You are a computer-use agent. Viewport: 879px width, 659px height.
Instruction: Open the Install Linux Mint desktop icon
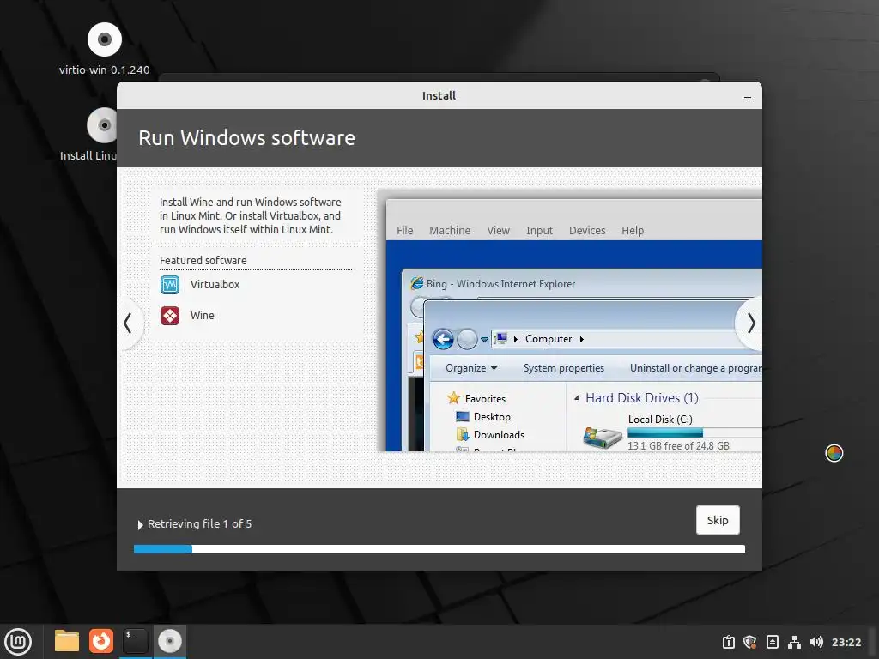pyautogui.click(x=102, y=125)
